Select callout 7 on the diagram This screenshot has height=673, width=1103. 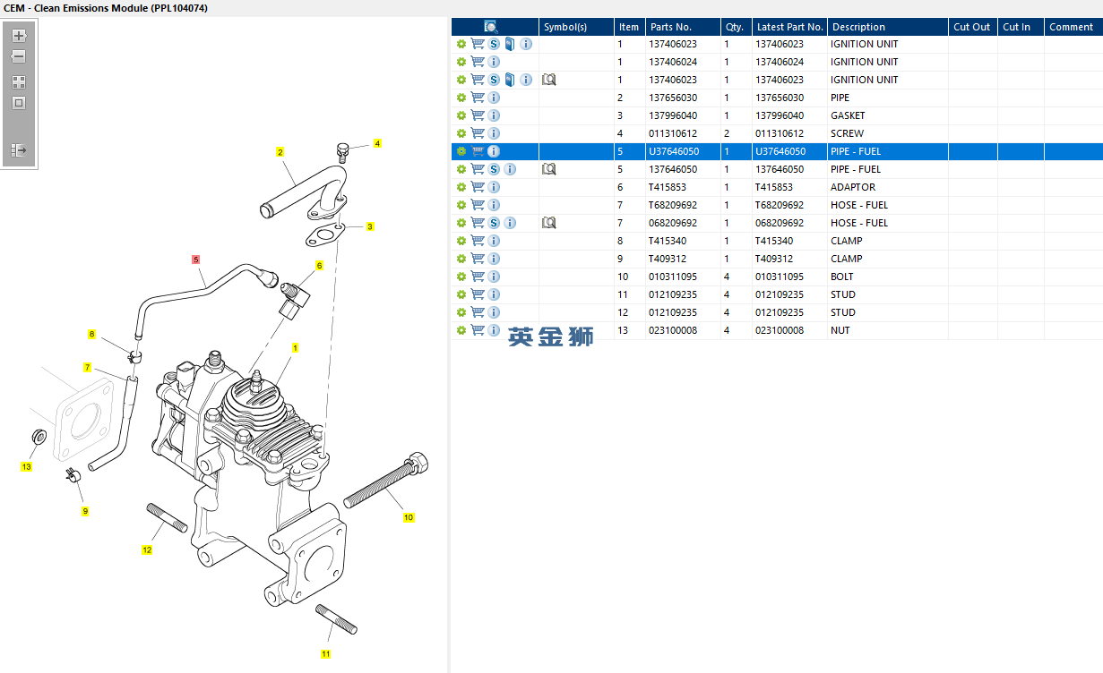pos(88,367)
